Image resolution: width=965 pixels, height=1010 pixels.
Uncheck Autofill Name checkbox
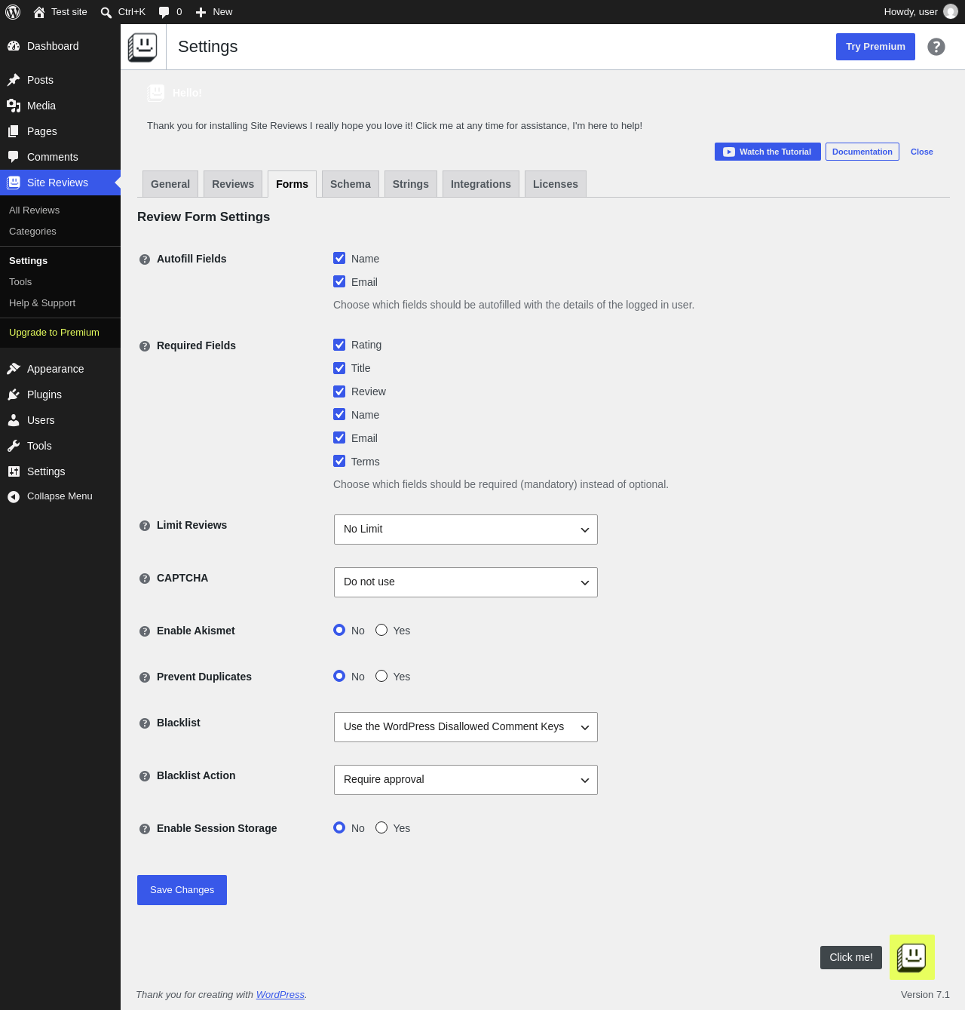coord(339,258)
